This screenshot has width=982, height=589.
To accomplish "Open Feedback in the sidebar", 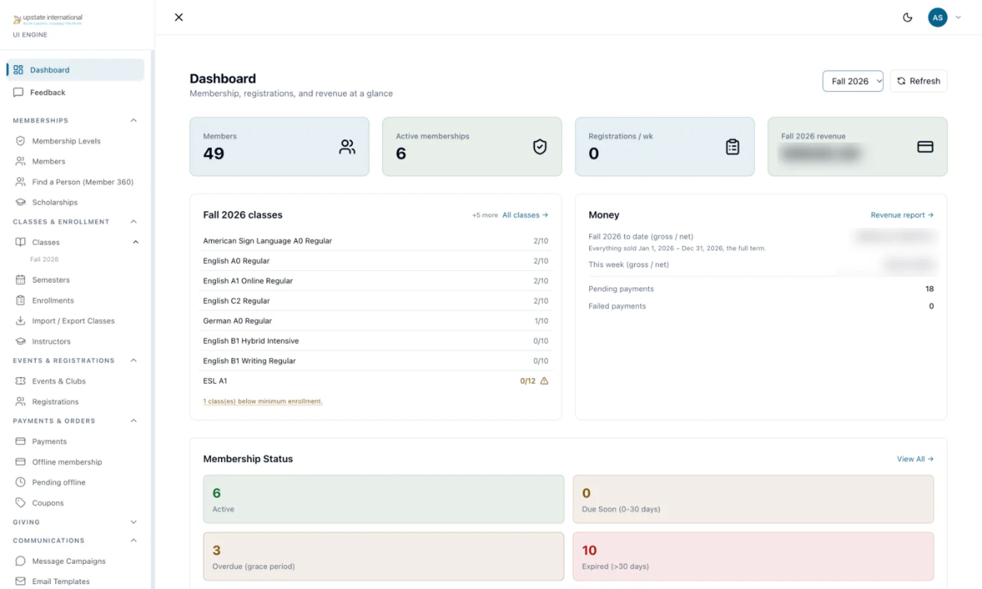I will pyautogui.click(x=75, y=93).
